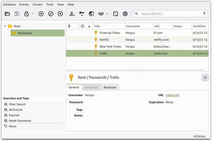Viewport: 212px width, 141px height.
Task: Select the Passwords group
Action: click(x=37, y=33)
